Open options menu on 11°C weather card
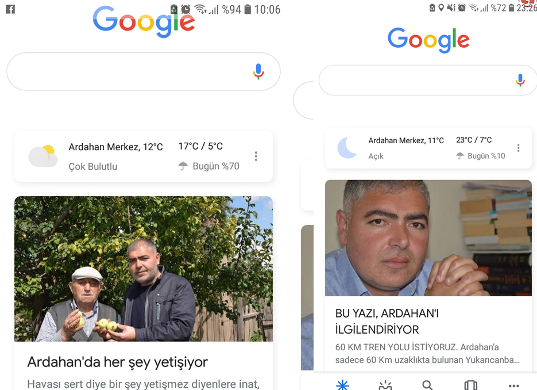537x390 pixels. (518, 148)
